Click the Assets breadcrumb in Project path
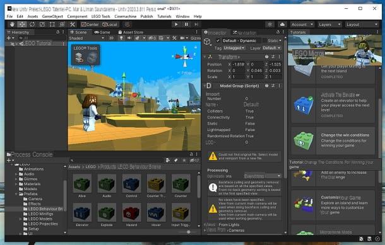Image resolution: width=385 pixels, height=245 pixels. (x=74, y=167)
